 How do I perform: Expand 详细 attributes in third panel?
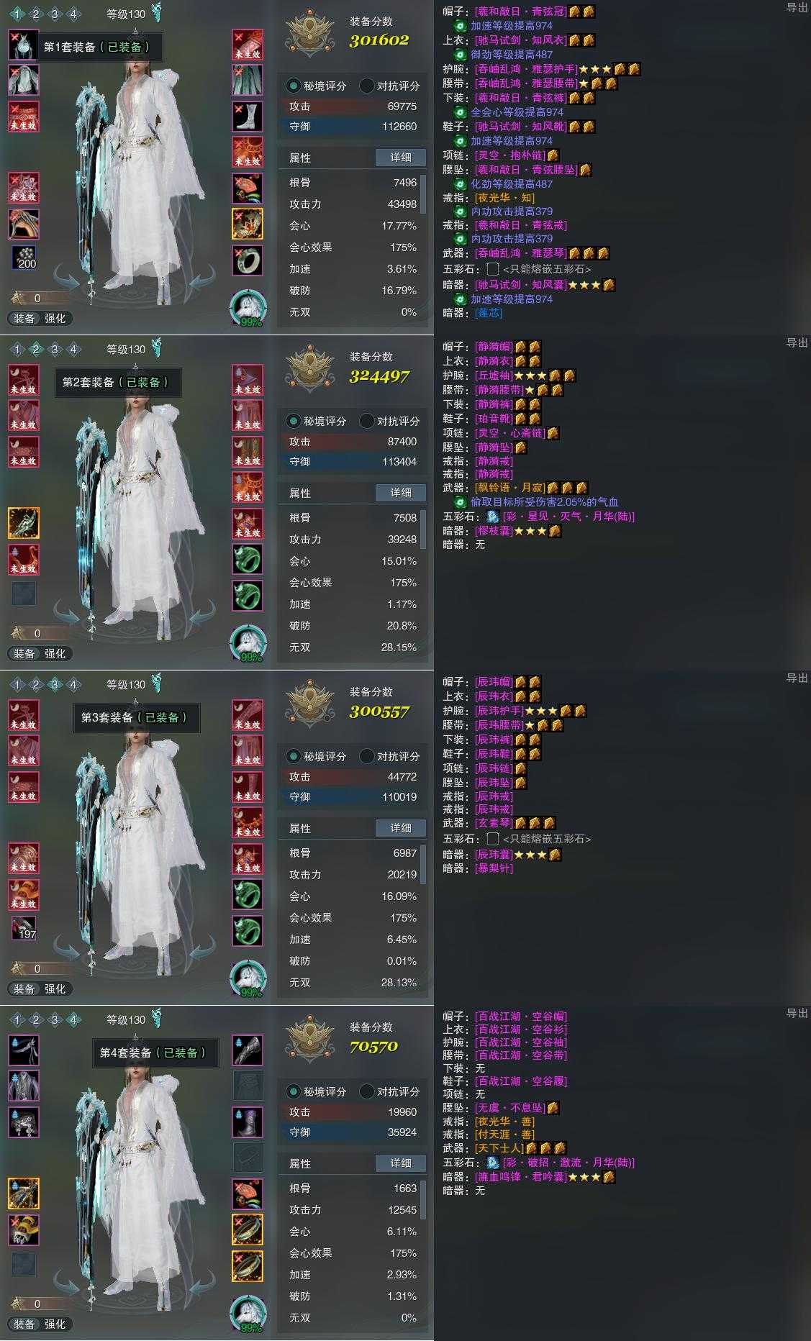[x=401, y=828]
